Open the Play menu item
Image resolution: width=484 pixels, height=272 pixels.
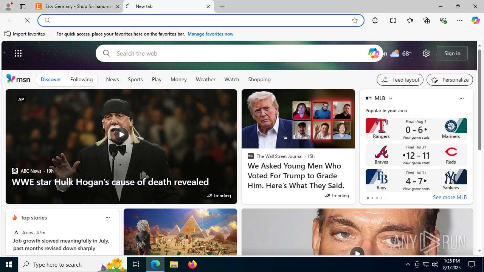point(157,80)
